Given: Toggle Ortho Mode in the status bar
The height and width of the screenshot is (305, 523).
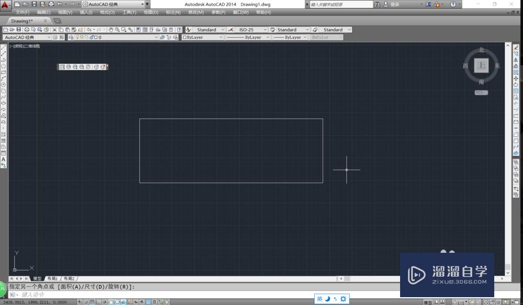Looking at the screenshot, I should 98,302.
